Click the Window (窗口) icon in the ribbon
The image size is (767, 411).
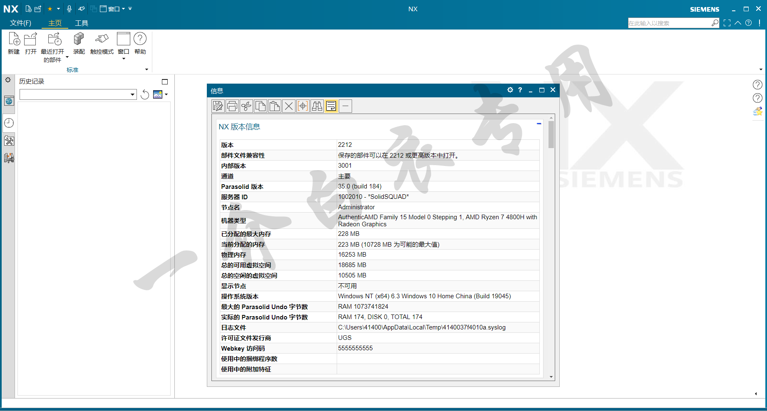(x=124, y=39)
